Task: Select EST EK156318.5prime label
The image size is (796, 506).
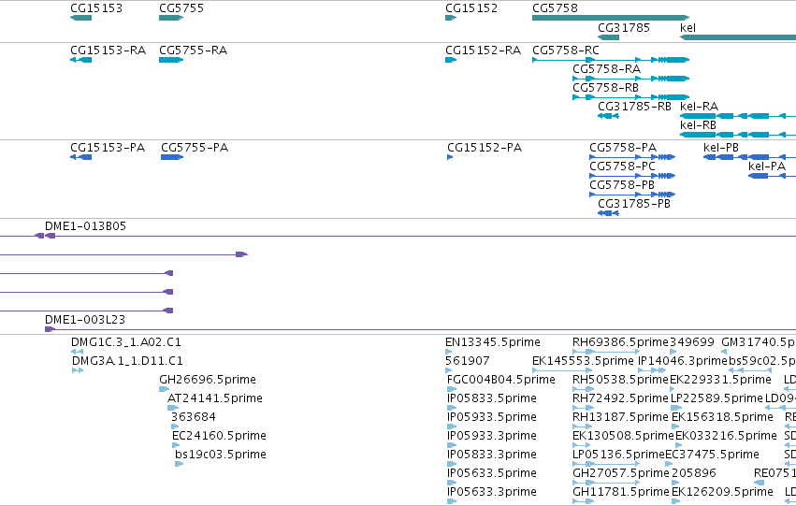Action: point(722,417)
